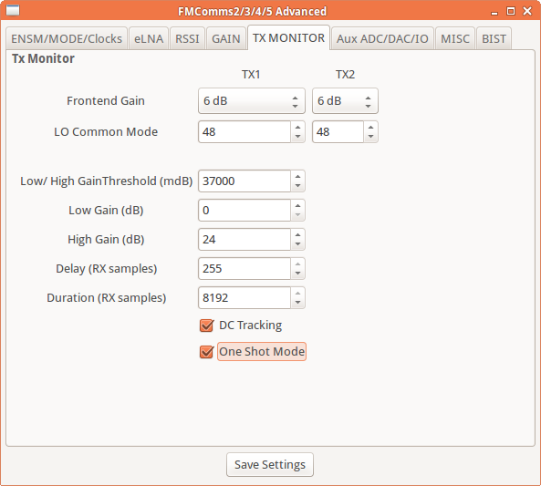Switch to the MISC tab
541x486 pixels.
[455, 38]
